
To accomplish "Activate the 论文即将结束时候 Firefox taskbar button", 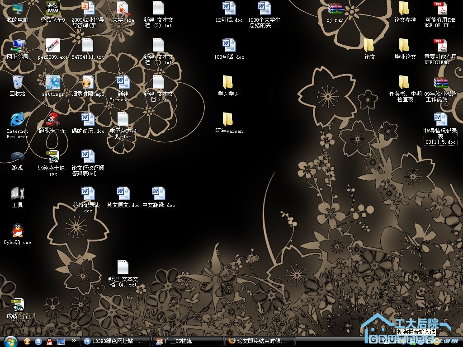I will pyautogui.click(x=260, y=341).
